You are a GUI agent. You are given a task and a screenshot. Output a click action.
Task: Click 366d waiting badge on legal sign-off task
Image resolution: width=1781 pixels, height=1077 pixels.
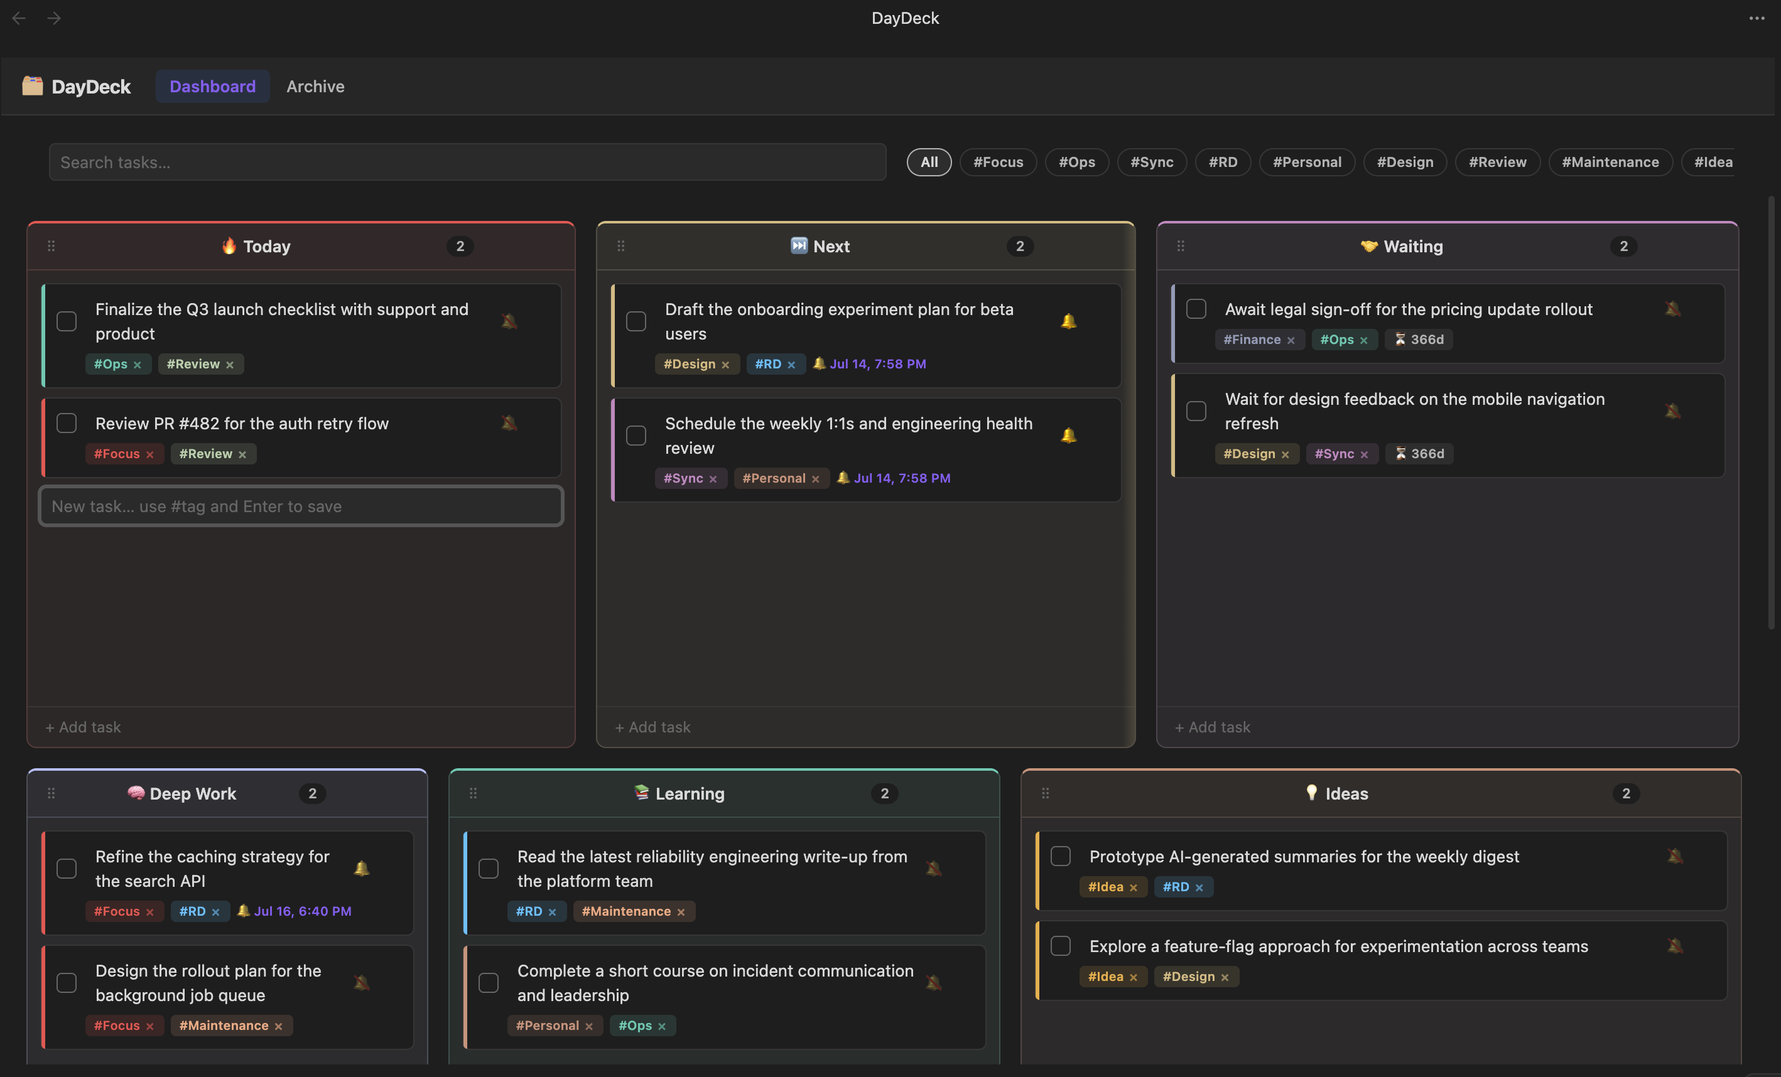(1419, 340)
